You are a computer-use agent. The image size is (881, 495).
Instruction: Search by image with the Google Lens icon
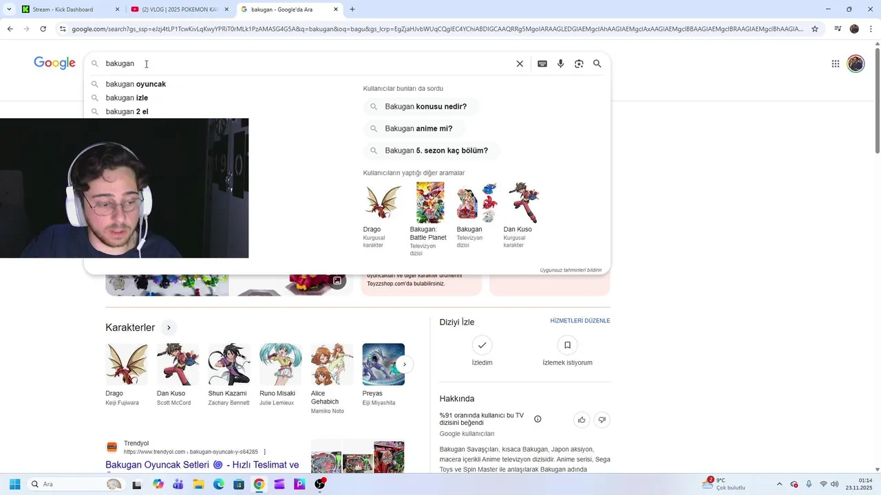[579, 64]
